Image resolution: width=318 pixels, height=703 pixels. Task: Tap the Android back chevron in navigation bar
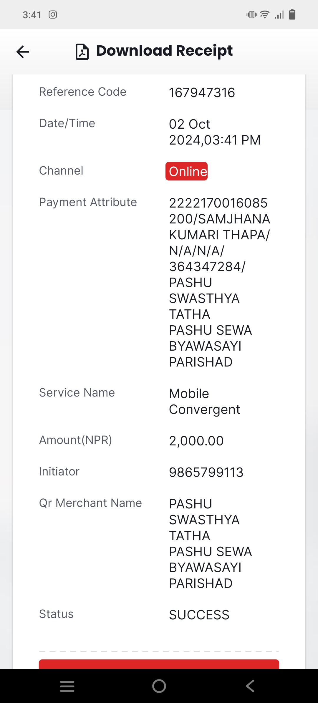pyautogui.click(x=250, y=686)
